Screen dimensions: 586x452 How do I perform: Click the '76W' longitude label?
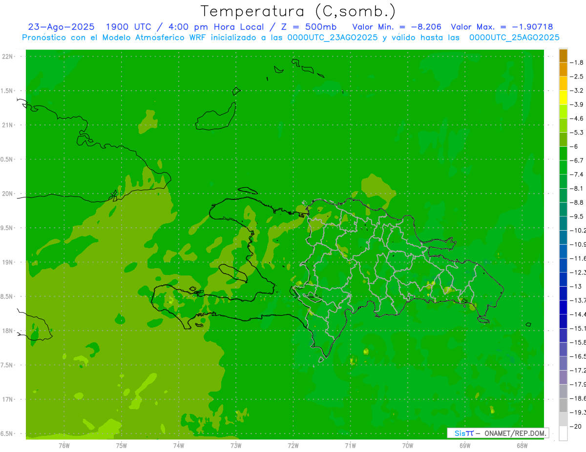(x=64, y=446)
